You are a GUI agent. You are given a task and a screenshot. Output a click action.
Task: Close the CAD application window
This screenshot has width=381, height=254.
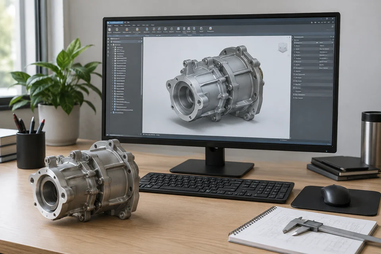click(x=333, y=19)
